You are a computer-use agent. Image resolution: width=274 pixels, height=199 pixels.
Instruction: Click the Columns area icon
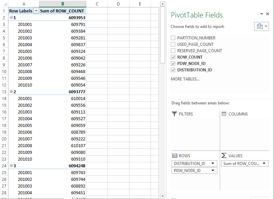tap(224, 114)
